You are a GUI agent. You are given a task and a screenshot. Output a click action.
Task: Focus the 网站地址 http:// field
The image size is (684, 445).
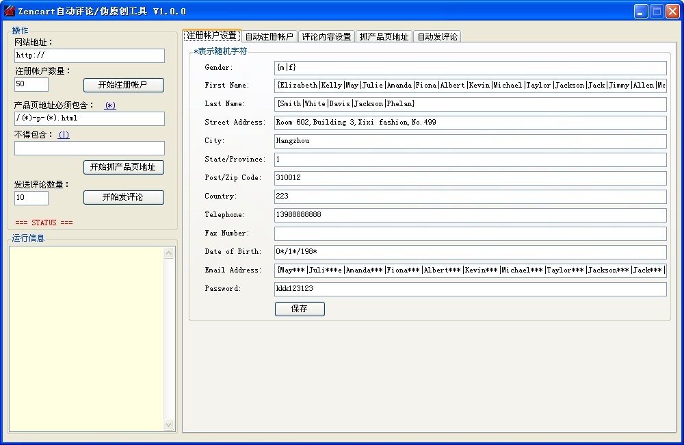(x=90, y=55)
